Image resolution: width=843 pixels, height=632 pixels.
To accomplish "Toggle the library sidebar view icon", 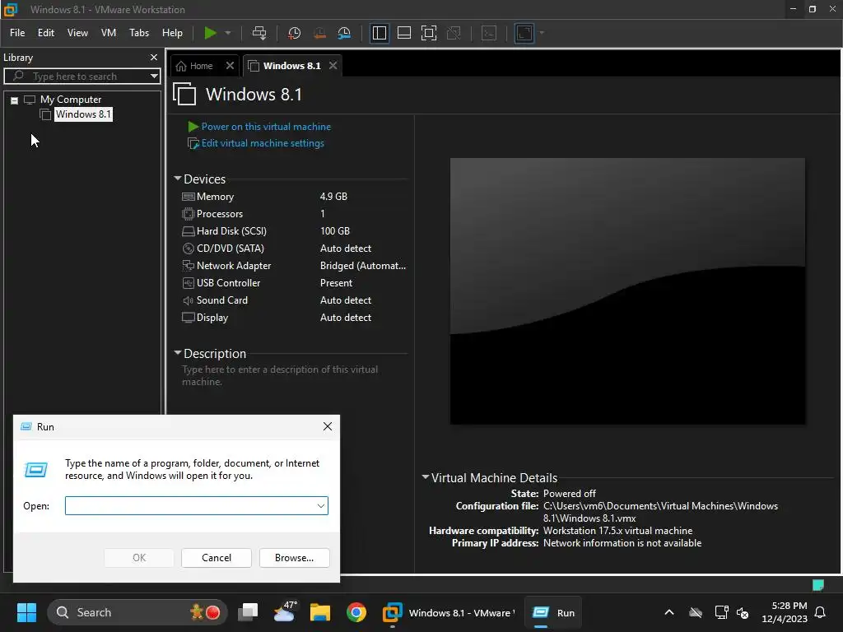I will [x=379, y=33].
